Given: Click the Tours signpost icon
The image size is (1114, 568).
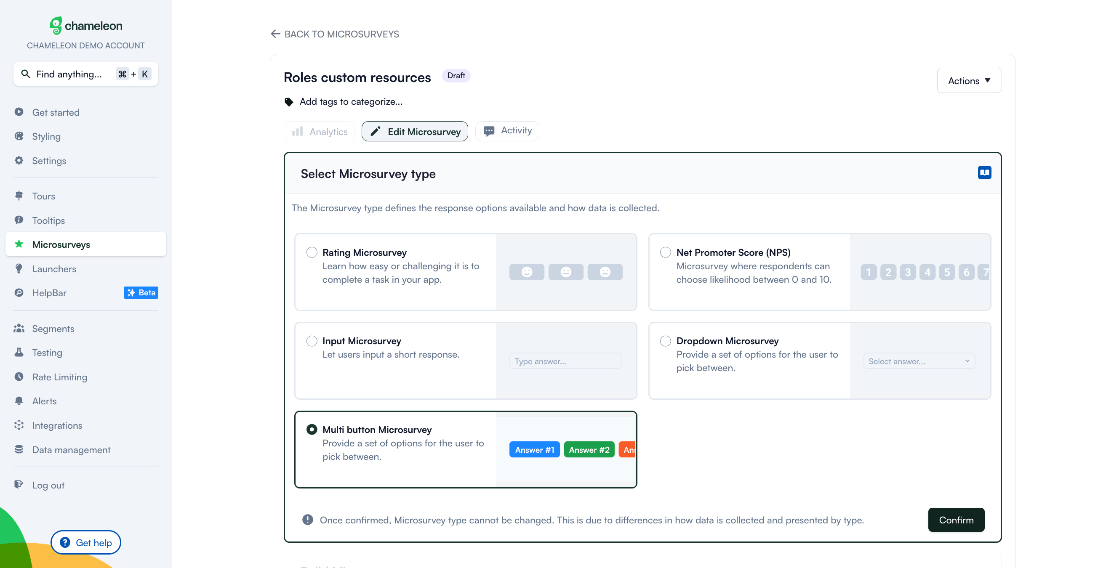Looking at the screenshot, I should [x=19, y=196].
